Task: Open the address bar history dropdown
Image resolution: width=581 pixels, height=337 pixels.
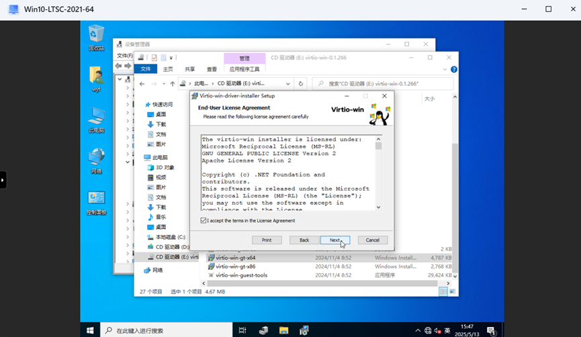Action: (x=288, y=84)
